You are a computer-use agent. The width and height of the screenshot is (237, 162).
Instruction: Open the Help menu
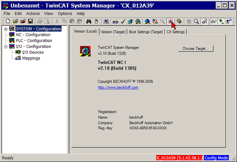[x=80, y=13]
